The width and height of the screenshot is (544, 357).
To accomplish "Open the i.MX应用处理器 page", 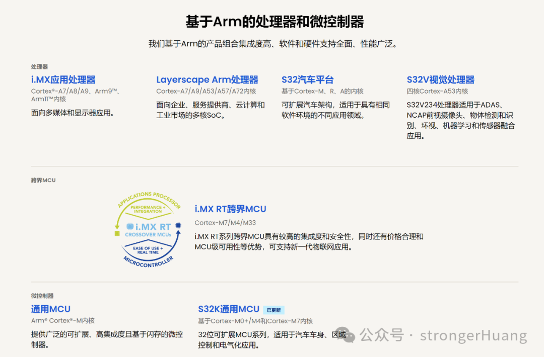I will click(62, 79).
